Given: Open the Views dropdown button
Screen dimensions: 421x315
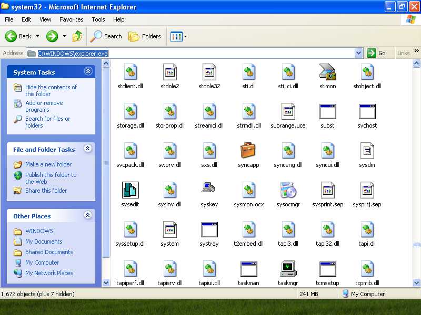Looking at the screenshot, I should point(178,36).
